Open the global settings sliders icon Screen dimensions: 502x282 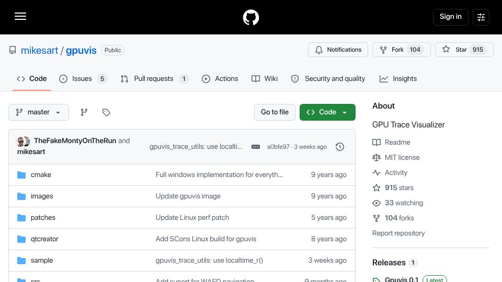click(481, 17)
